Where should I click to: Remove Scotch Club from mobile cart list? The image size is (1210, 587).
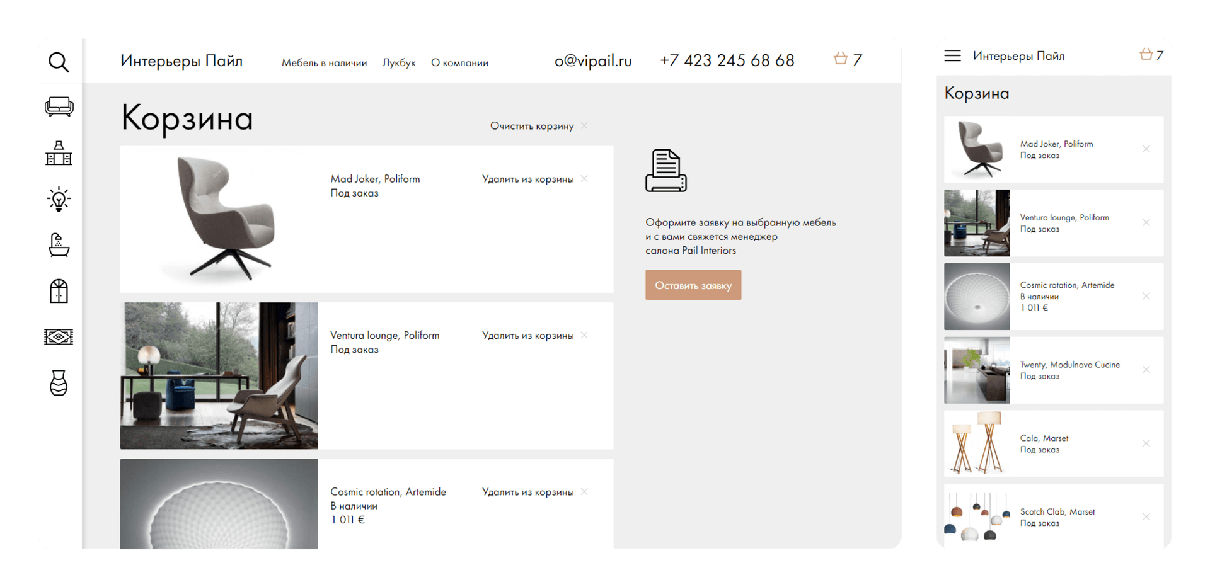[x=1146, y=517]
